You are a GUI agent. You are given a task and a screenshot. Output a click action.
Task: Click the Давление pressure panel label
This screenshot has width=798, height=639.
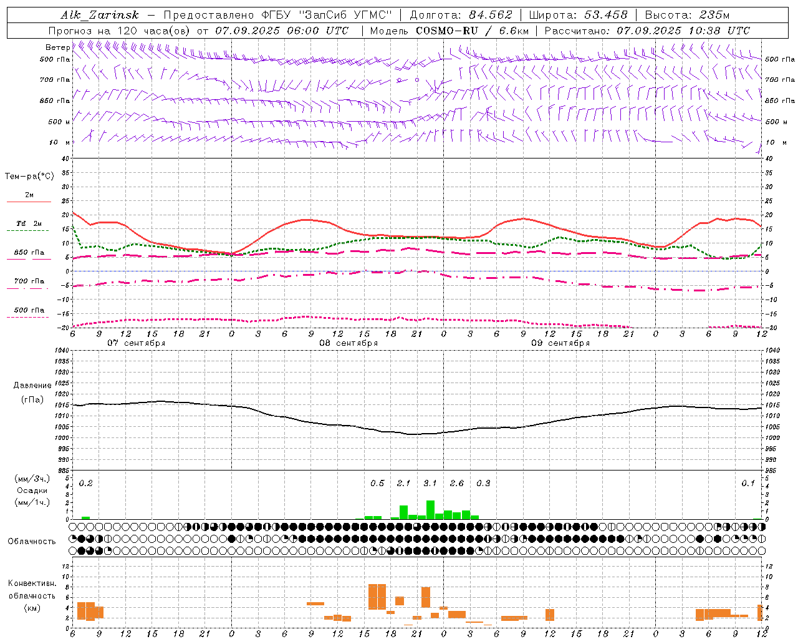point(32,386)
